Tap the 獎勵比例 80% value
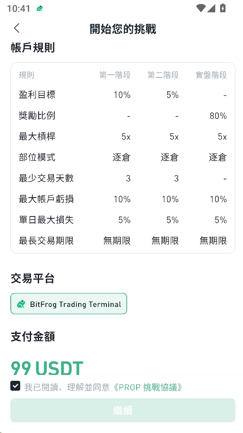This screenshot has width=243, height=433. pos(218,116)
